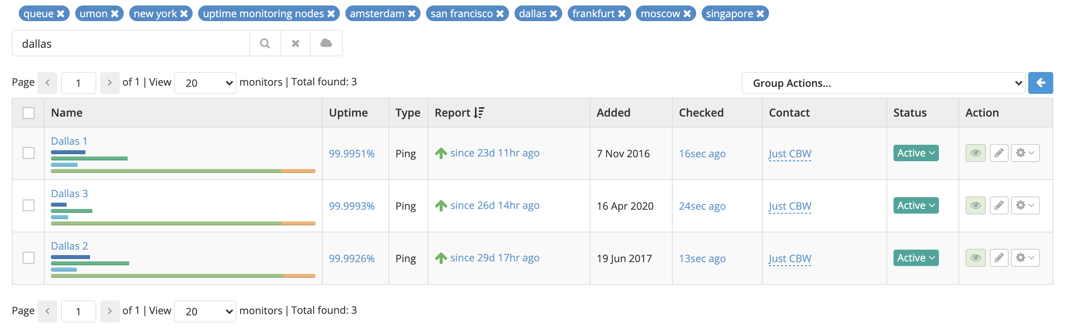Open the Group Actions dropdown
This screenshot has width=1065, height=331.
coord(883,83)
